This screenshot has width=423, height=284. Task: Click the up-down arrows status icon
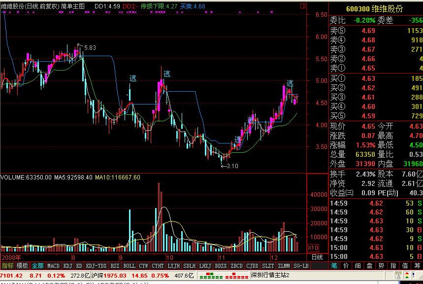[x=407, y=275]
